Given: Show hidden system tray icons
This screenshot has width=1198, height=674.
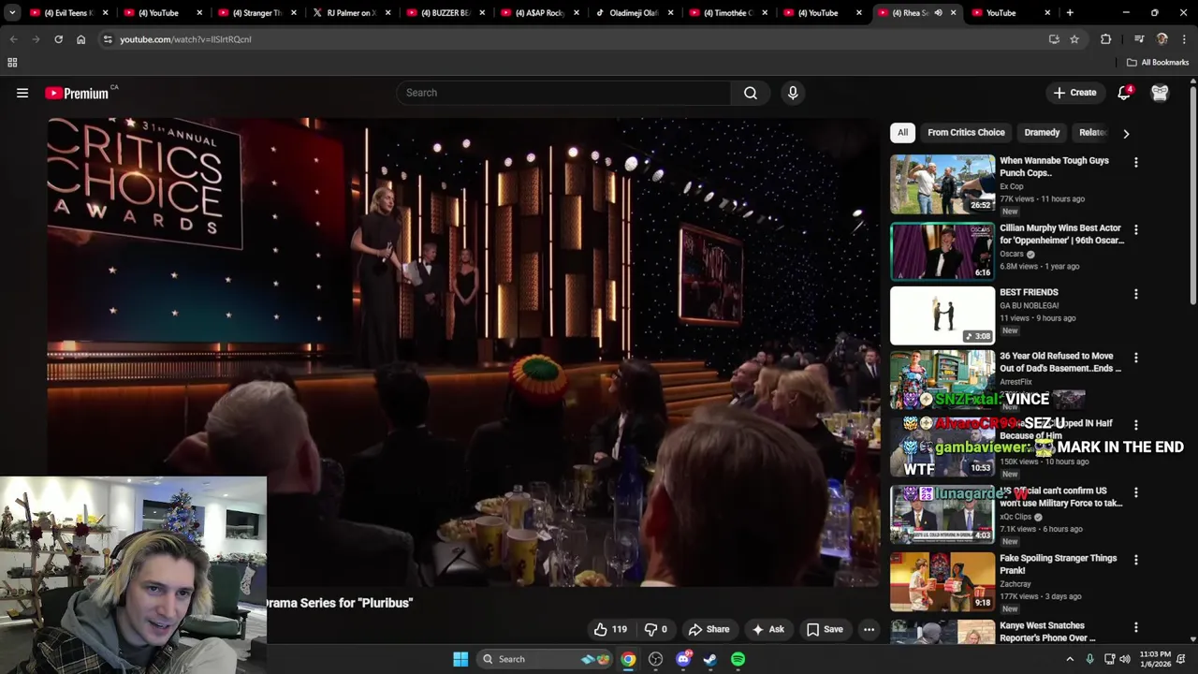Looking at the screenshot, I should [1070, 659].
